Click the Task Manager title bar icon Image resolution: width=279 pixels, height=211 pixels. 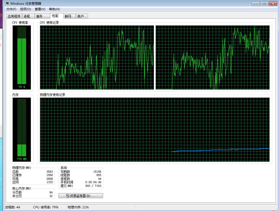click(x=7, y=3)
